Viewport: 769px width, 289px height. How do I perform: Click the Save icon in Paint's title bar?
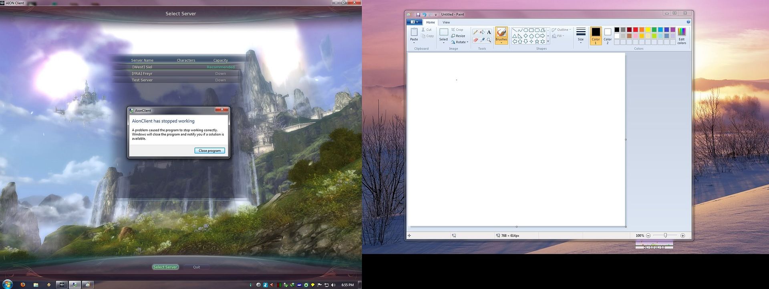click(x=418, y=14)
